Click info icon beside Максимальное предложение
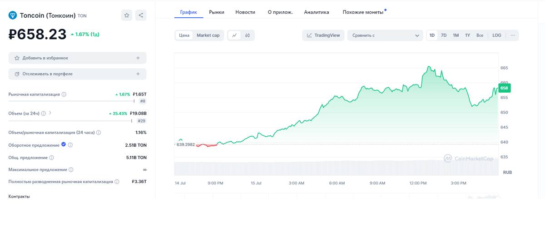Viewport: 545px width, 229px height. click(71, 169)
